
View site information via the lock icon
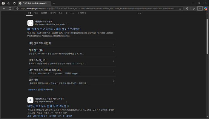tap(17, 8)
